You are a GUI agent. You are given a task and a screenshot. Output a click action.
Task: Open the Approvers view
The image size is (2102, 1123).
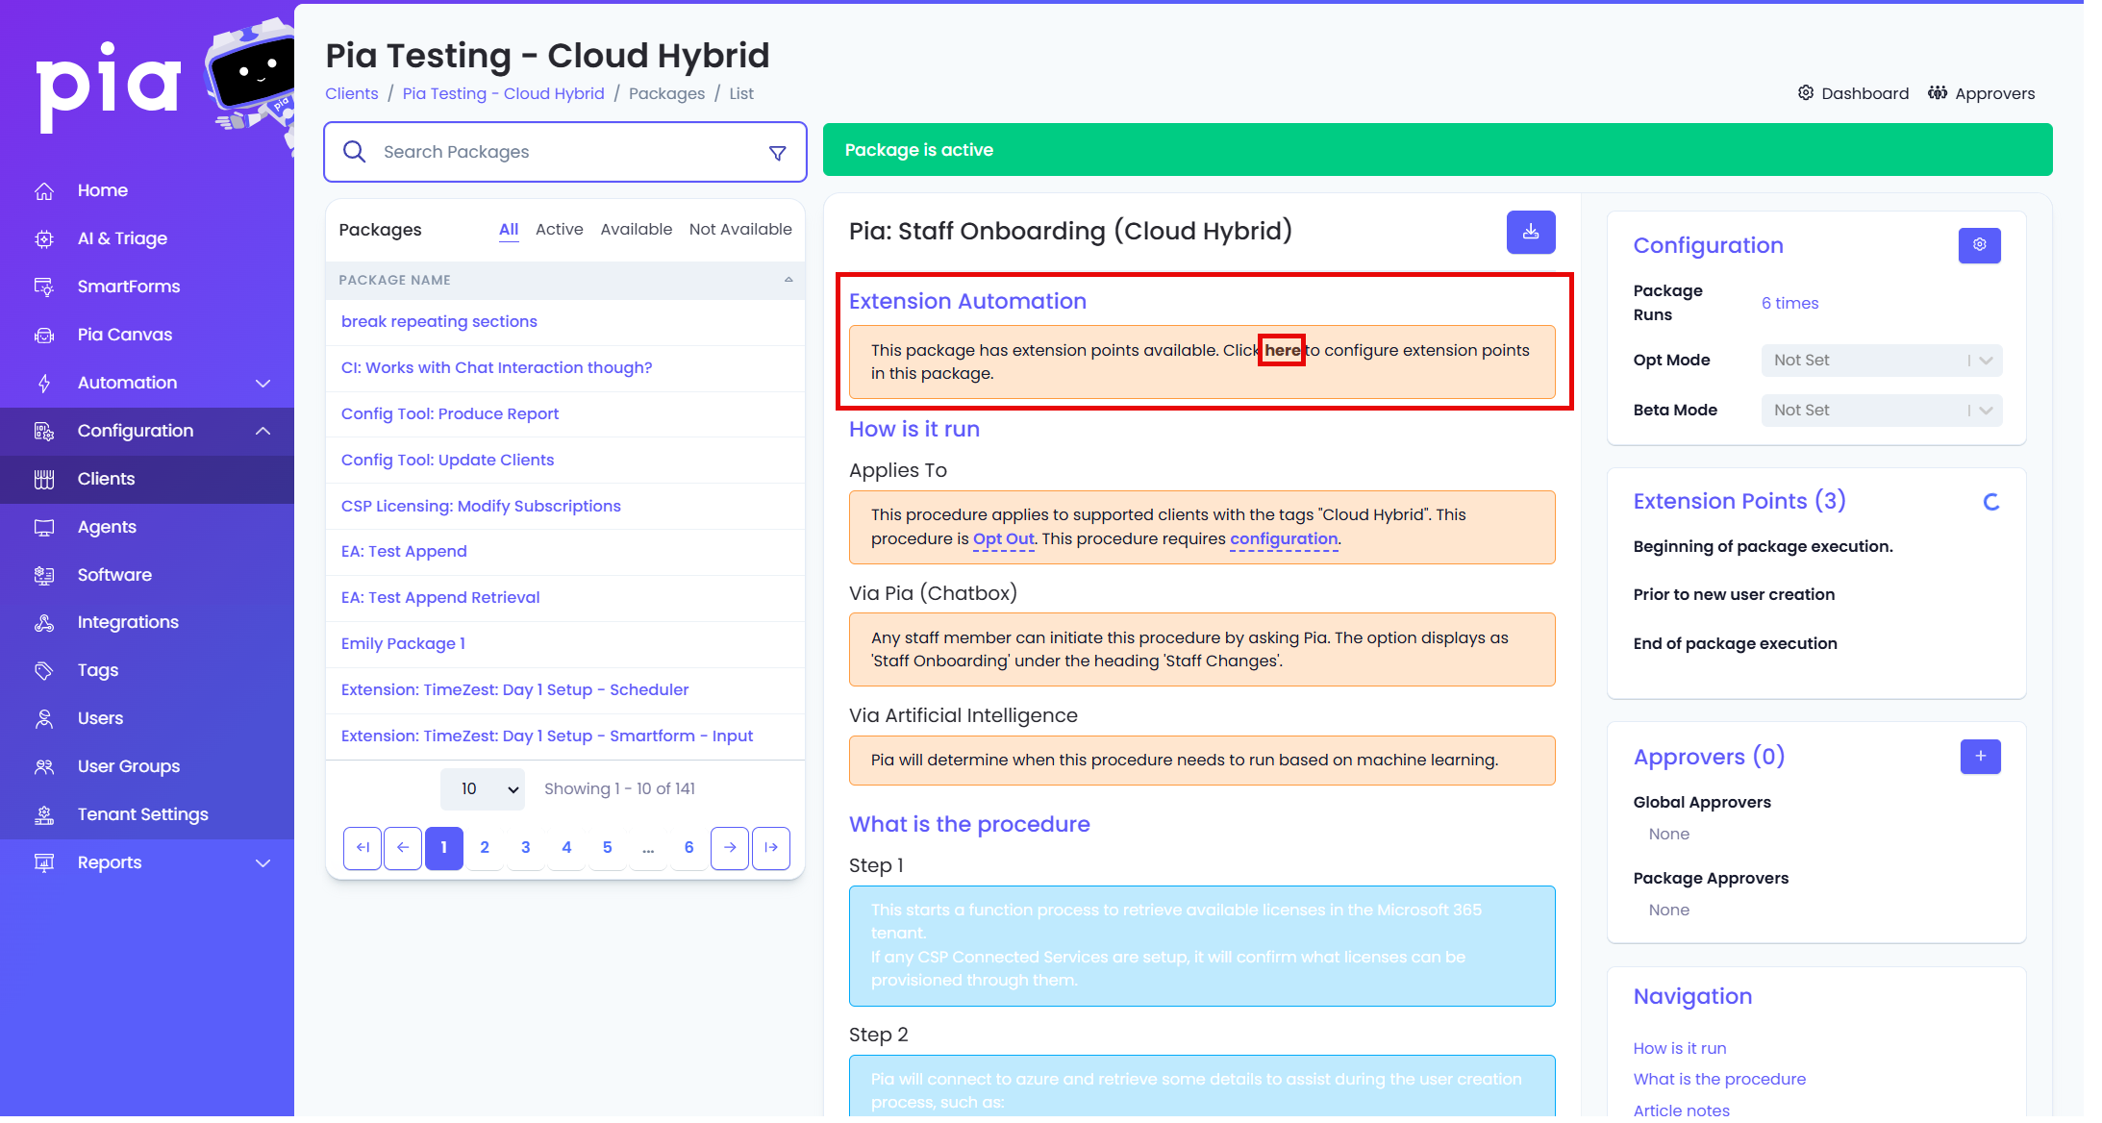point(1981,93)
